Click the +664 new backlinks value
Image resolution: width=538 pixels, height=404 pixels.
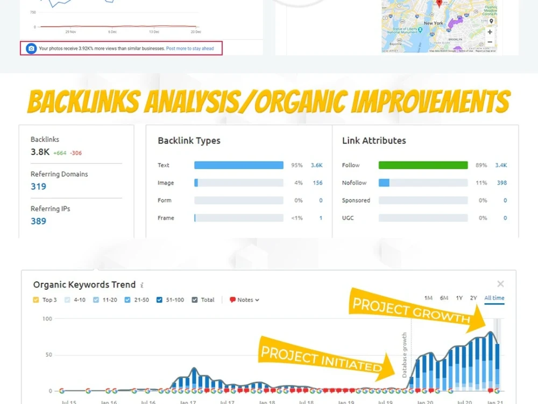click(60, 153)
